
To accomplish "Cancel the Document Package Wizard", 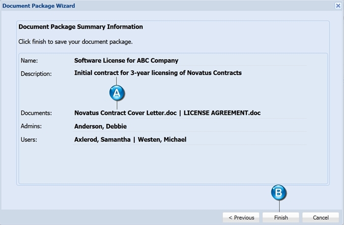I will pyautogui.click(x=320, y=218).
